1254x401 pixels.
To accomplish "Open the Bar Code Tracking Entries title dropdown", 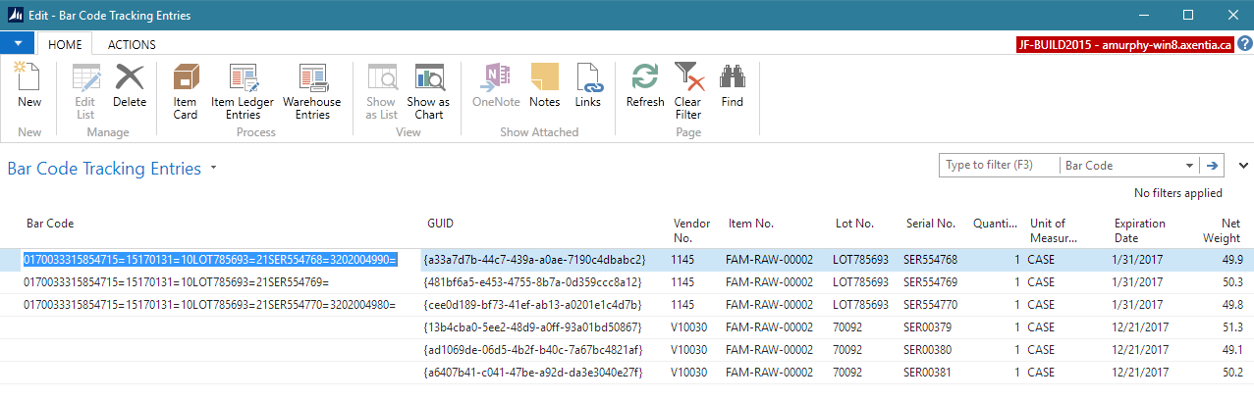I will pos(213,169).
